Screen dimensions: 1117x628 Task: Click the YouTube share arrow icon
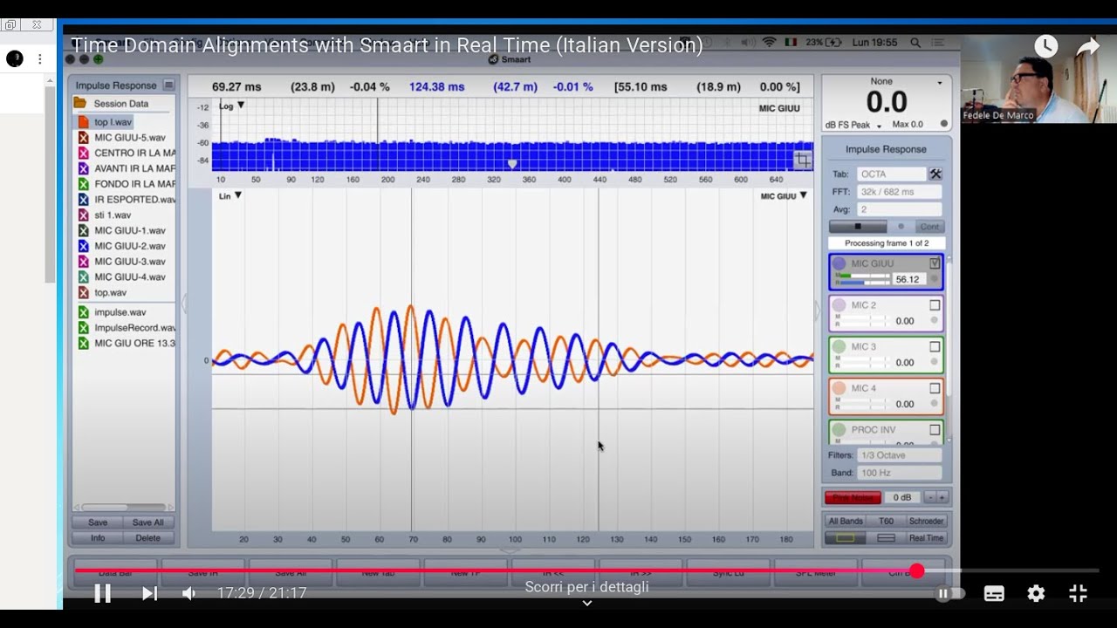click(1087, 47)
